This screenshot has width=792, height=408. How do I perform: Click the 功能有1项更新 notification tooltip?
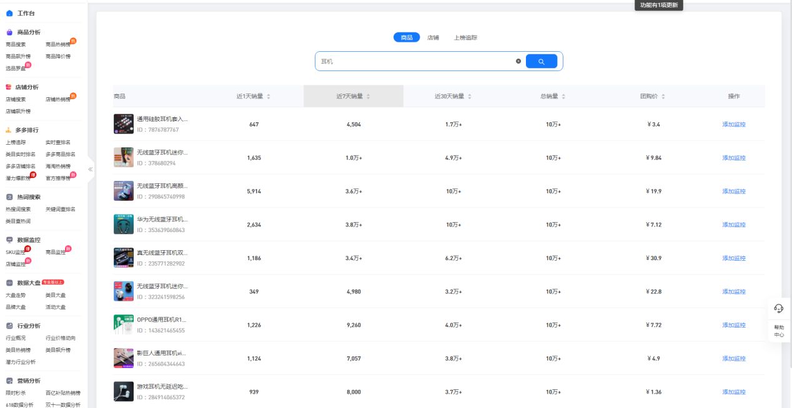[x=659, y=5]
